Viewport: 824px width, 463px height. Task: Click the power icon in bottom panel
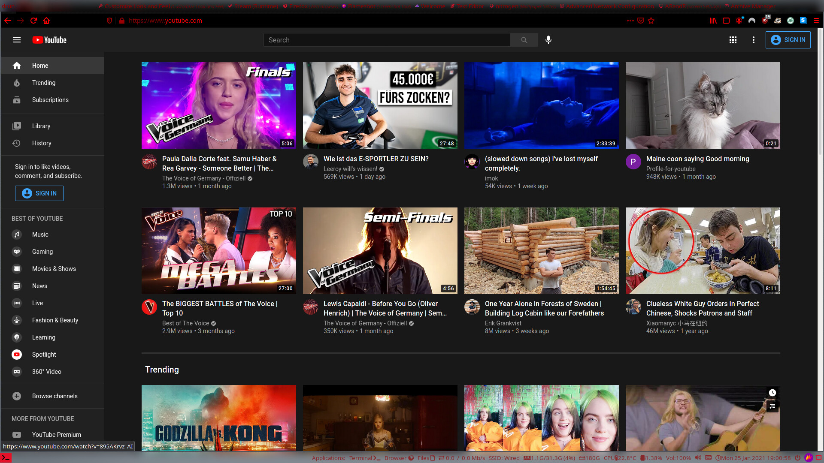click(797, 458)
